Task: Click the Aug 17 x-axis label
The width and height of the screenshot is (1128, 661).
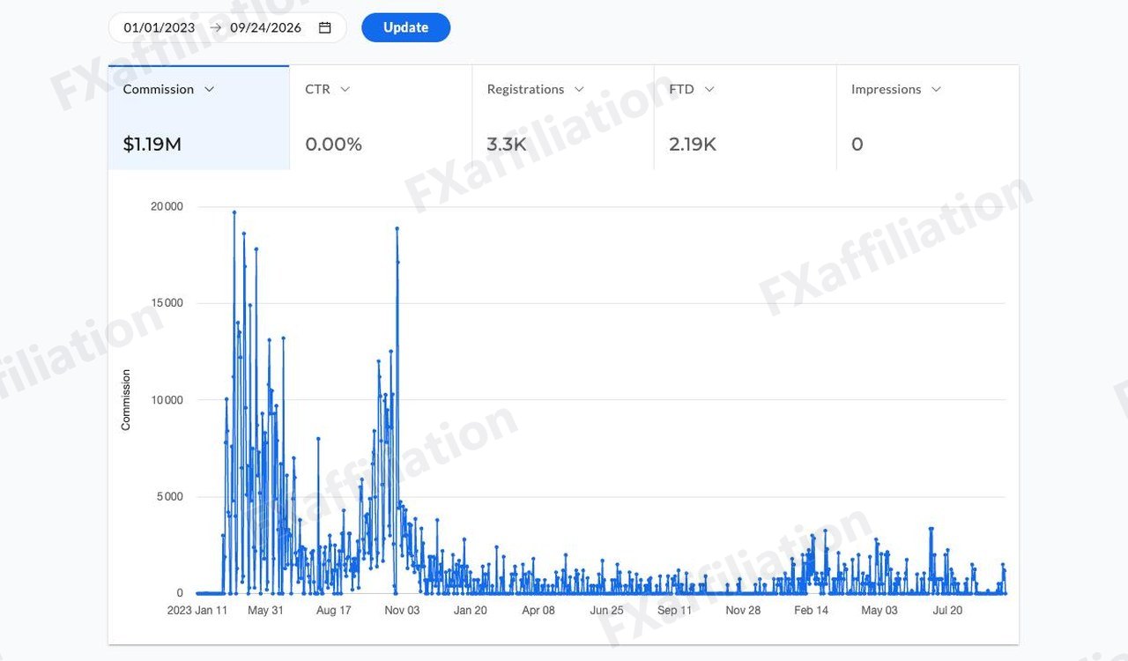Action: click(333, 610)
